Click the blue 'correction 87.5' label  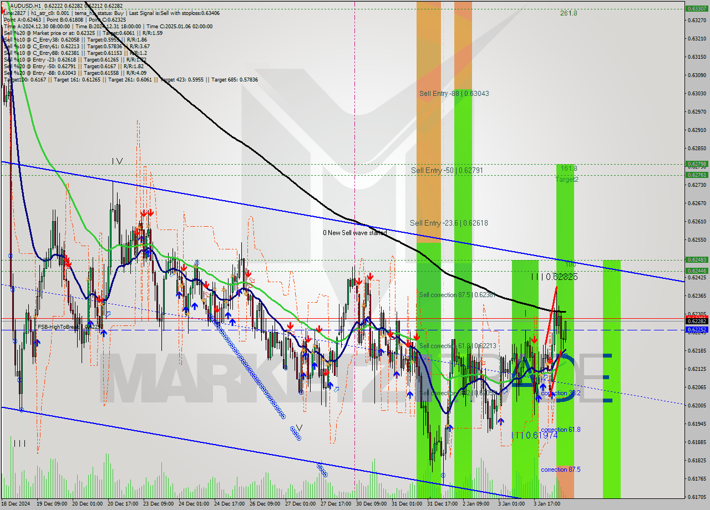coord(560,470)
